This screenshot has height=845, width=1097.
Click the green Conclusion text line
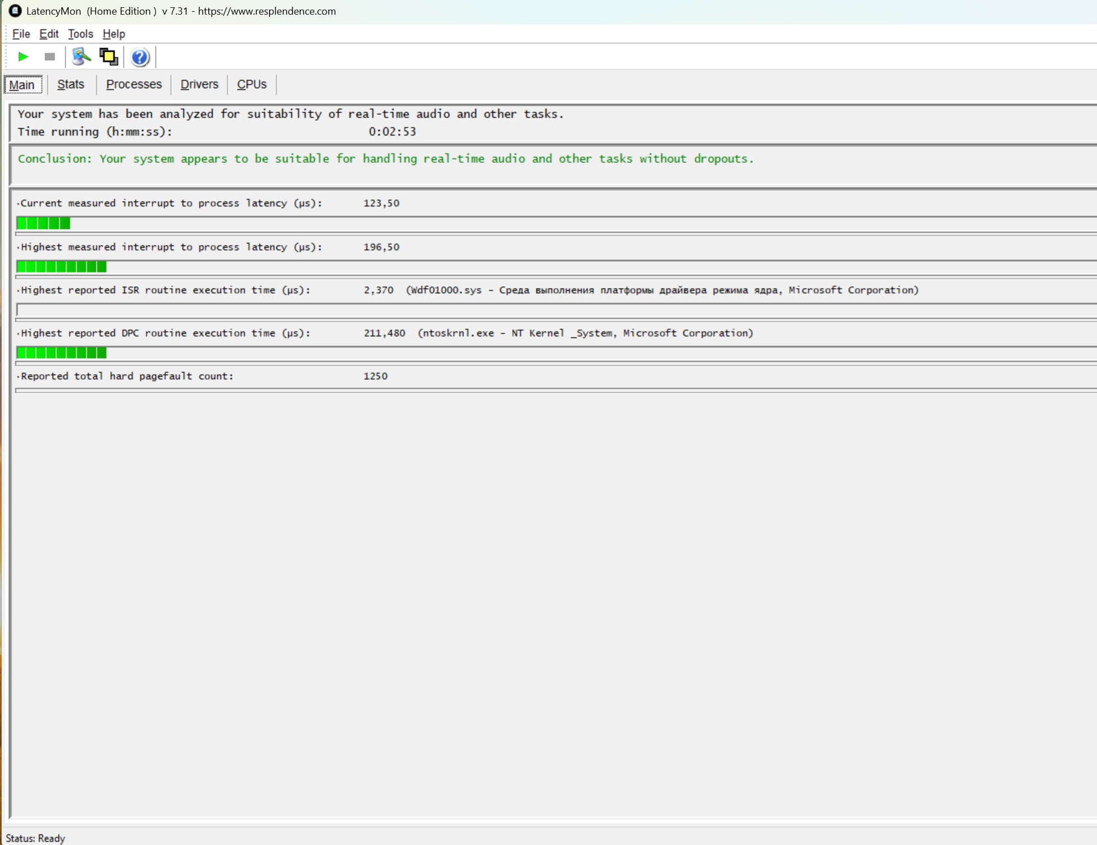point(386,159)
